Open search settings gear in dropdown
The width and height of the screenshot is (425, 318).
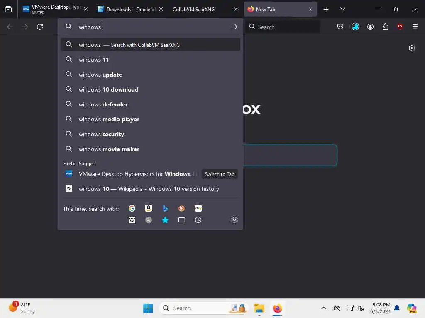click(x=234, y=220)
